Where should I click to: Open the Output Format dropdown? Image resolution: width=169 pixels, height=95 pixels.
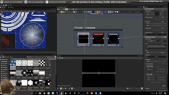coord(156,19)
